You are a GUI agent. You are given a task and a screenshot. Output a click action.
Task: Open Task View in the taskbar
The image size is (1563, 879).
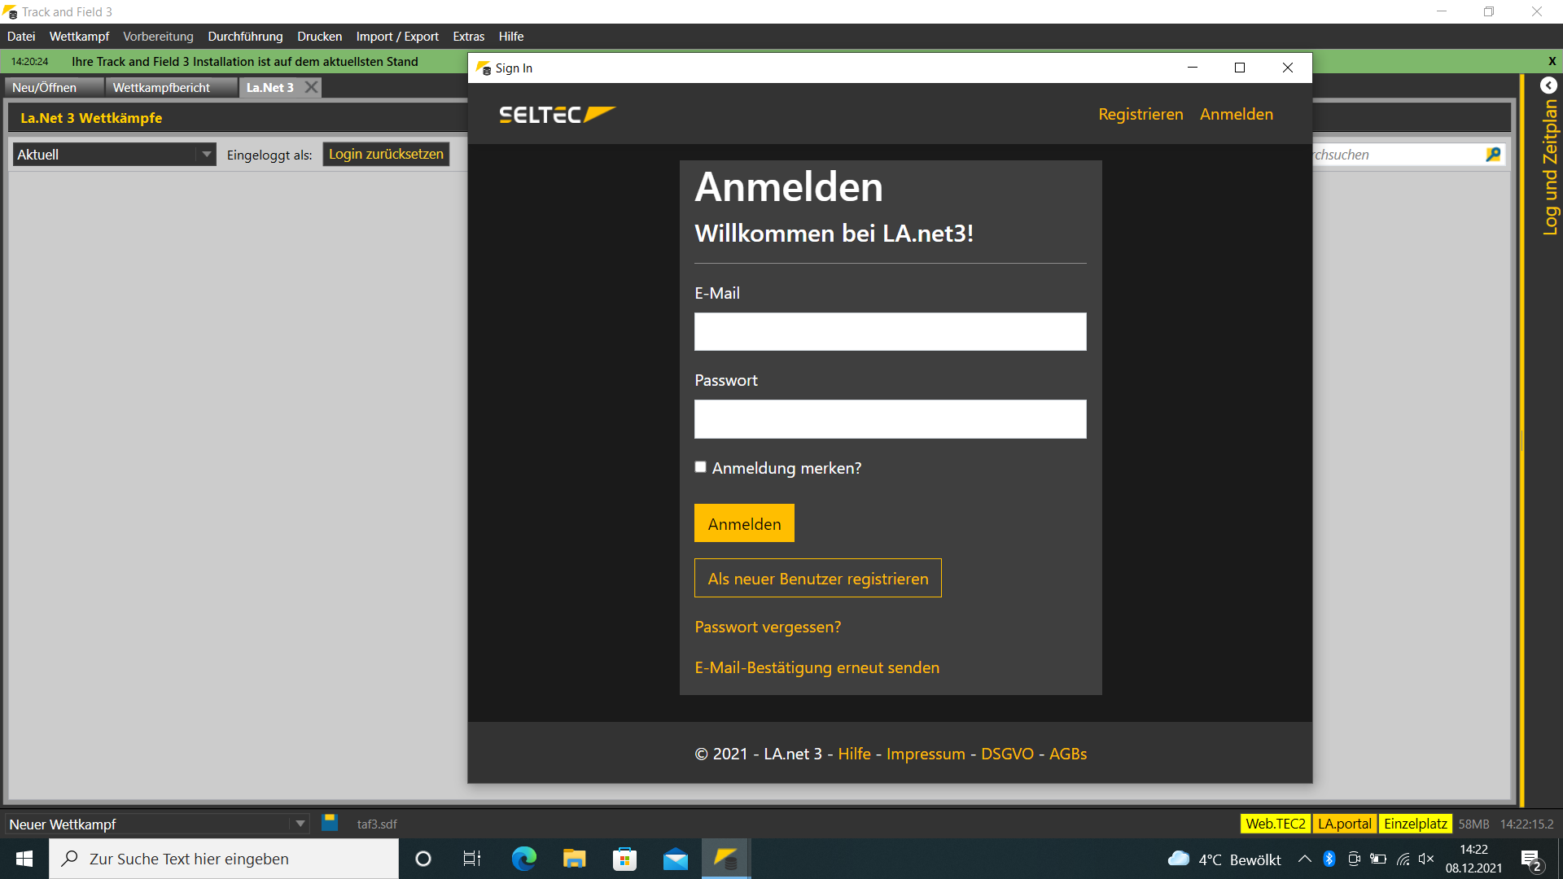[x=472, y=859]
